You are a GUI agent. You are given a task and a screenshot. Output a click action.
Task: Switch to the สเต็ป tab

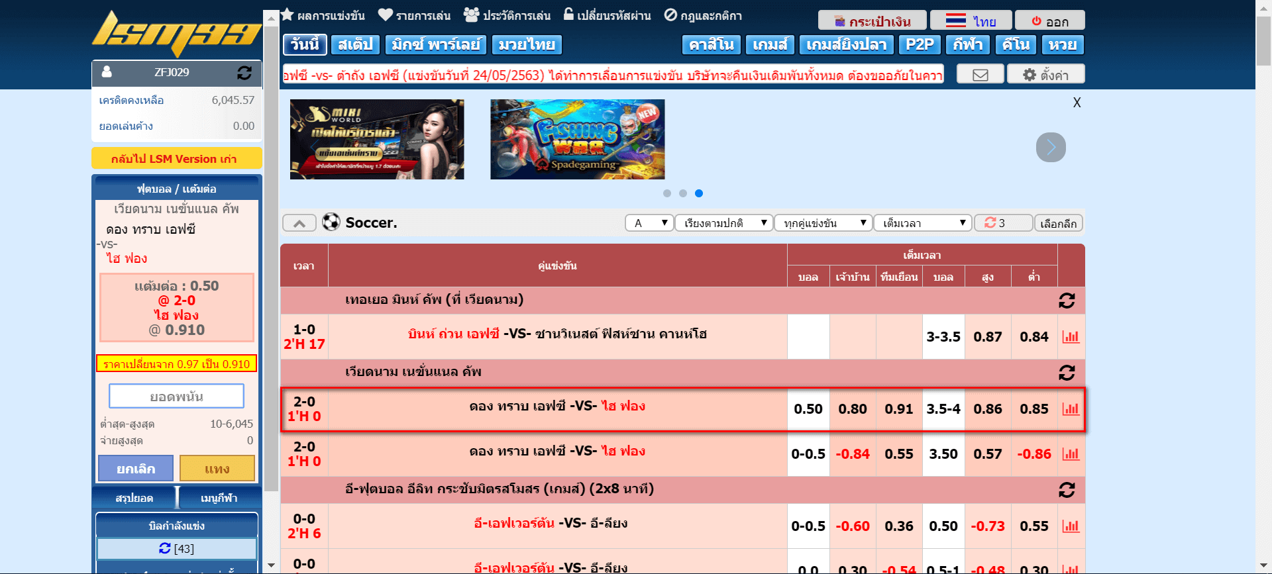355,45
